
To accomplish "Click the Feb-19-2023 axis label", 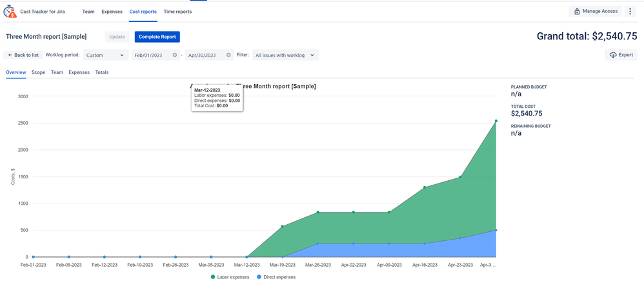I will click(140, 265).
